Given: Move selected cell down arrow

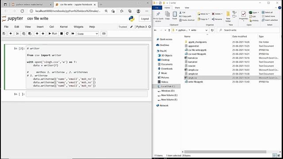Looking at the screenshot, I should pos(43,34).
